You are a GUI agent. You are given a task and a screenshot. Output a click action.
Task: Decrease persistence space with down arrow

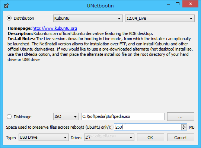184,129
